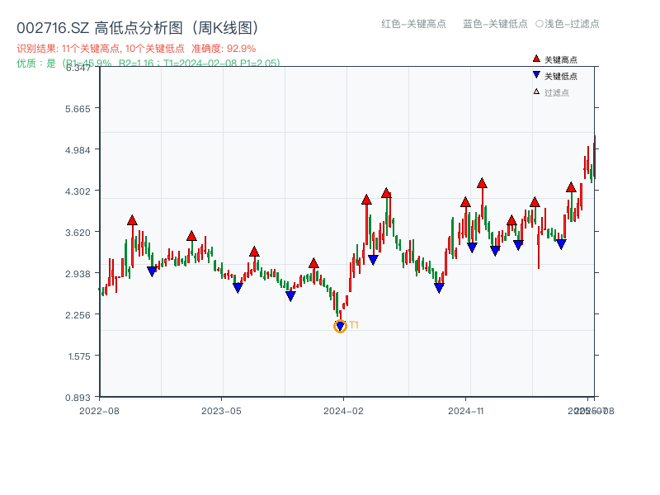Screen dimensions: 660x495
Task: Click the third red key-high marker from left
Action: tap(254, 252)
